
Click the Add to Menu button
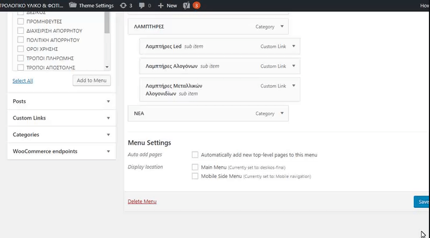pyautogui.click(x=91, y=80)
